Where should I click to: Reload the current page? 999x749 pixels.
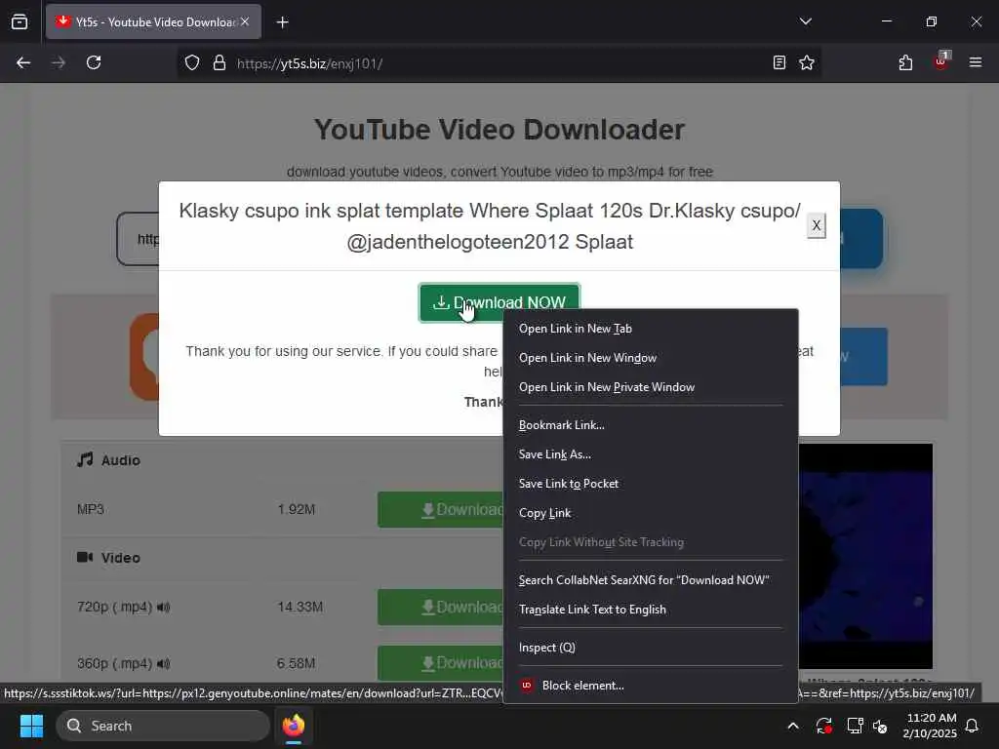[94, 62]
